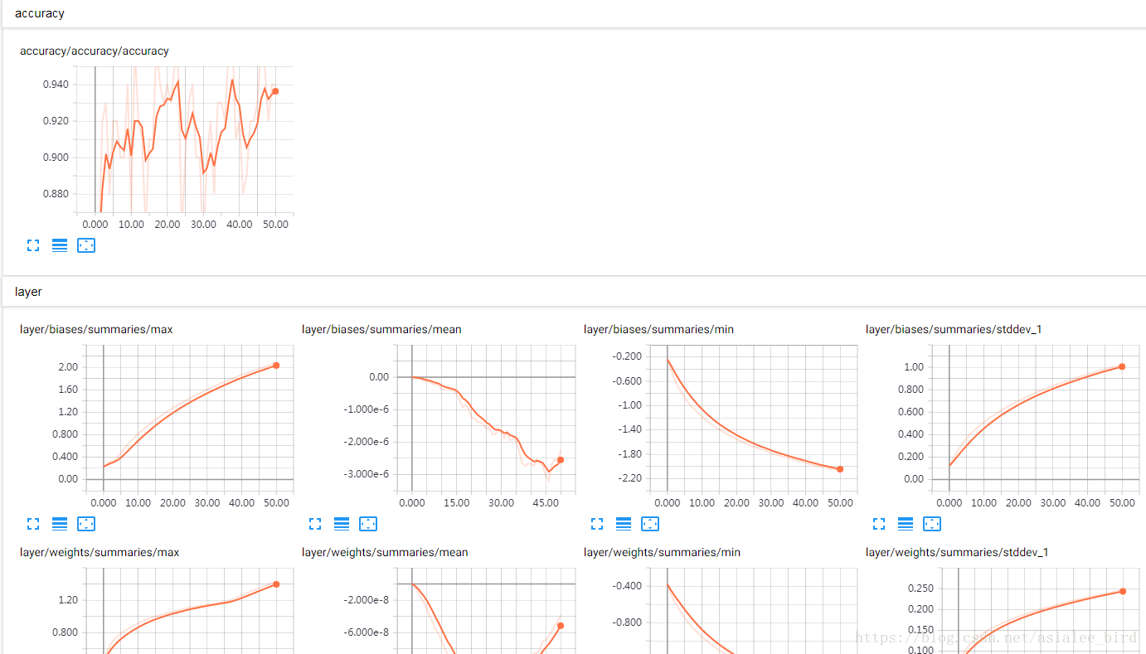The width and height of the screenshot is (1146, 654).
Task: Fit biases/summaries/max chart domain to data
Action: click(86, 524)
